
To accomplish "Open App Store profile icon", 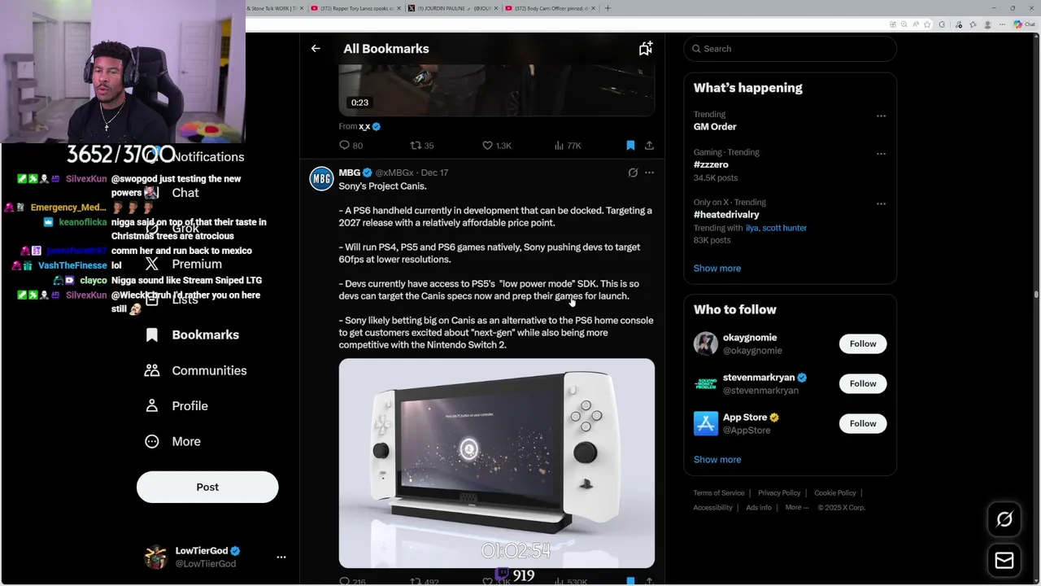I will 706,423.
